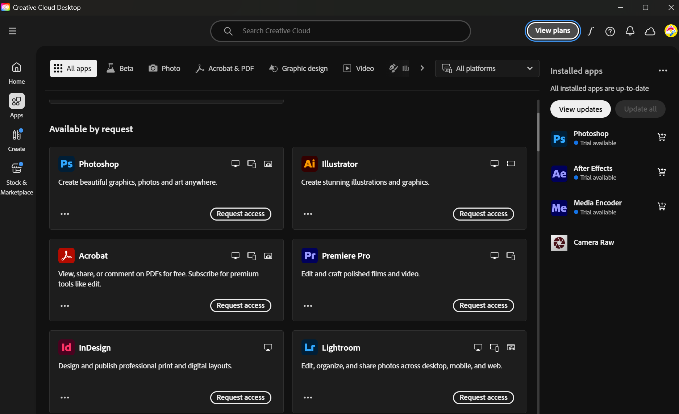Click the desktop platform icon on Photoshop card

pyautogui.click(x=236, y=164)
